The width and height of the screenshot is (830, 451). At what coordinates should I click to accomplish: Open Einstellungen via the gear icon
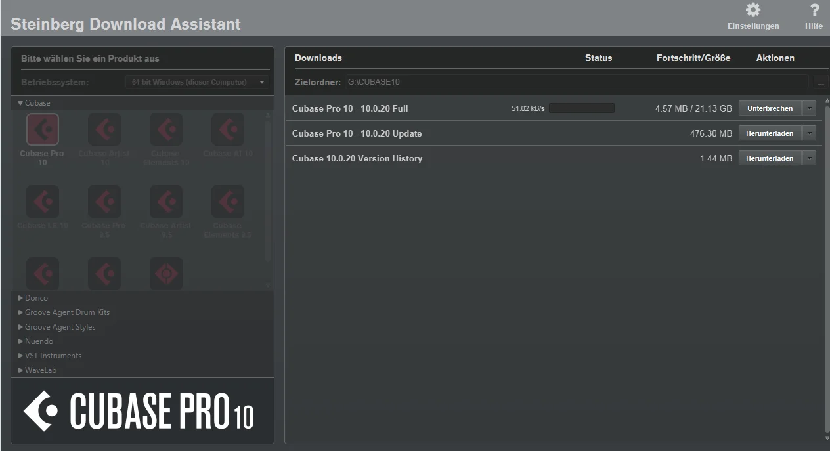pos(753,10)
